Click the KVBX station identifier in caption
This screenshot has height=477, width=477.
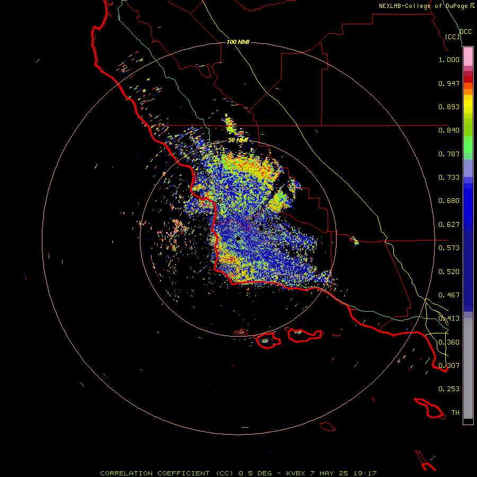(x=295, y=473)
